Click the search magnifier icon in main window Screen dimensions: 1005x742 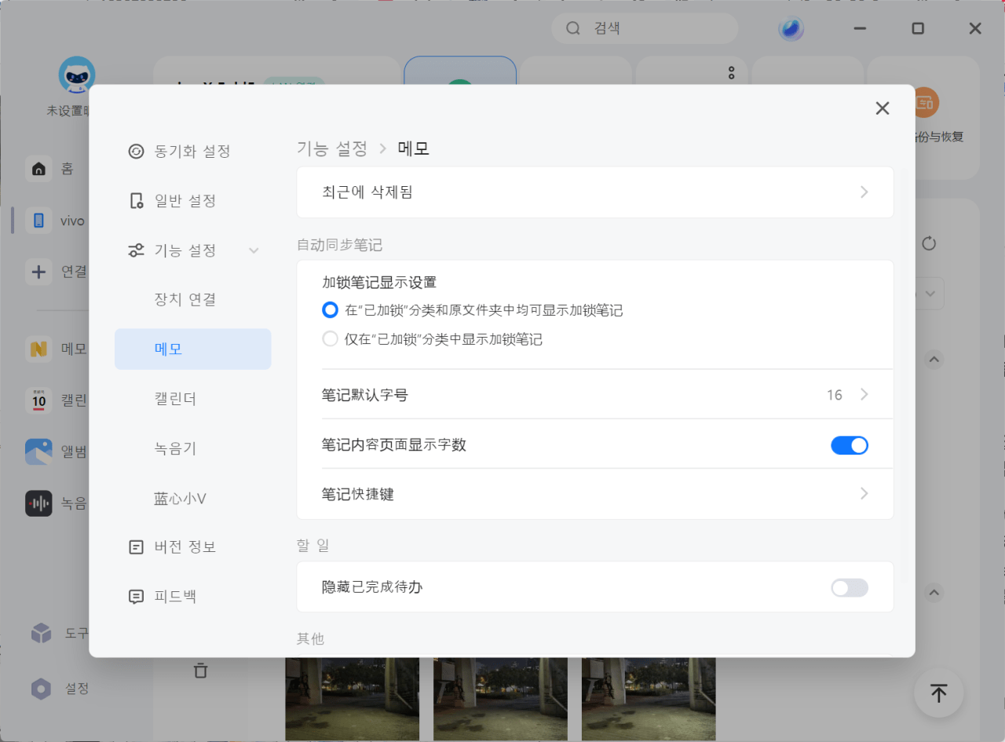tap(573, 28)
